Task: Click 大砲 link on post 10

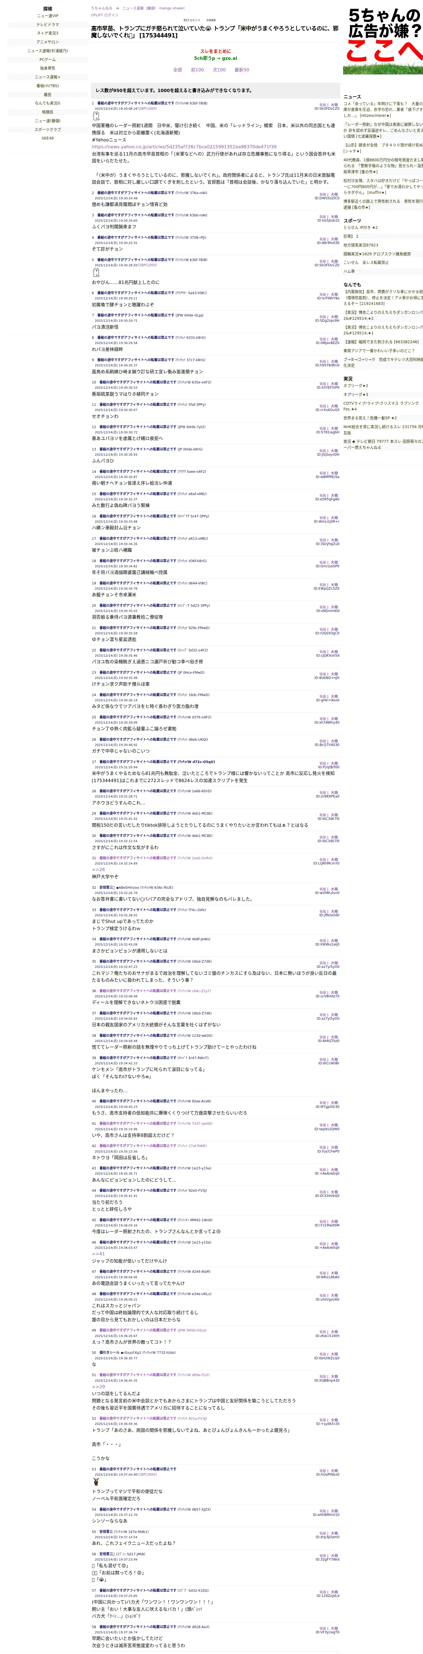Action: (x=335, y=384)
